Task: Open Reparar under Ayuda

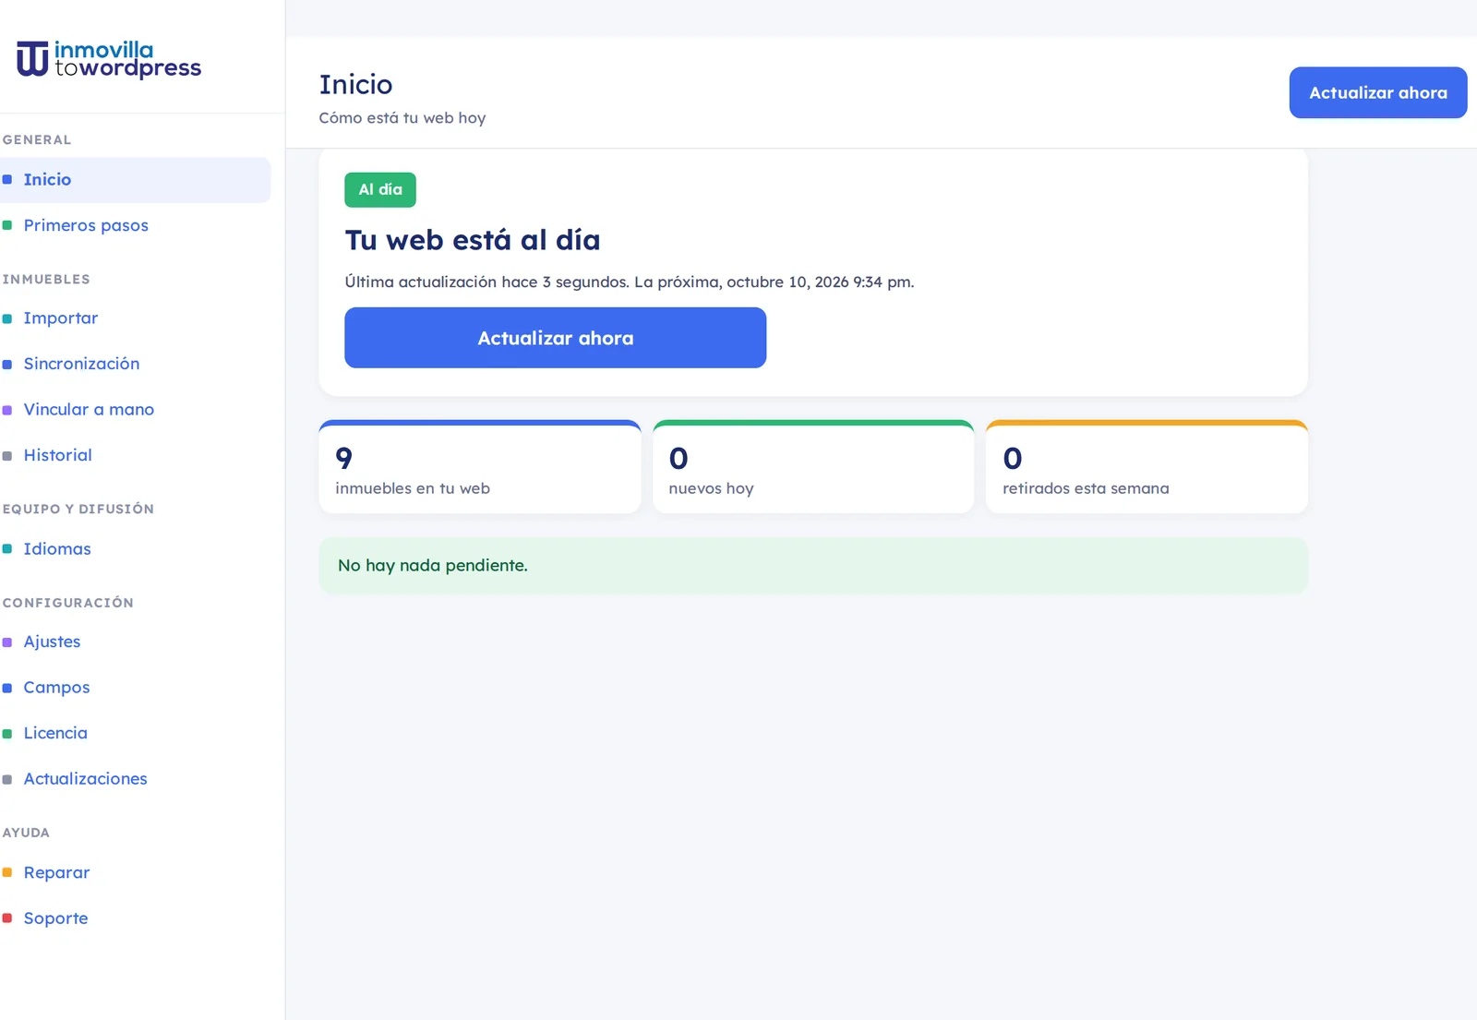Action: (135, 872)
